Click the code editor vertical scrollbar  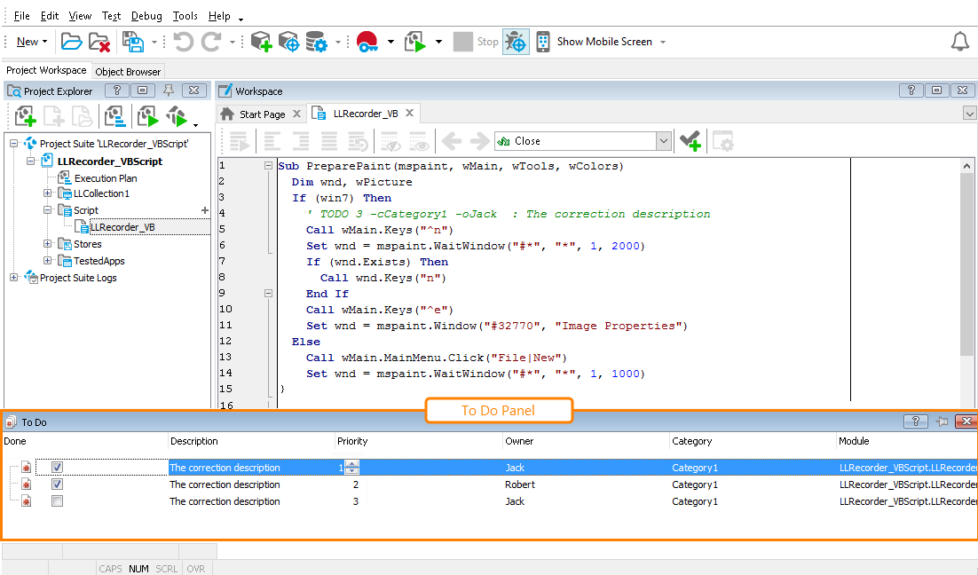(968, 266)
